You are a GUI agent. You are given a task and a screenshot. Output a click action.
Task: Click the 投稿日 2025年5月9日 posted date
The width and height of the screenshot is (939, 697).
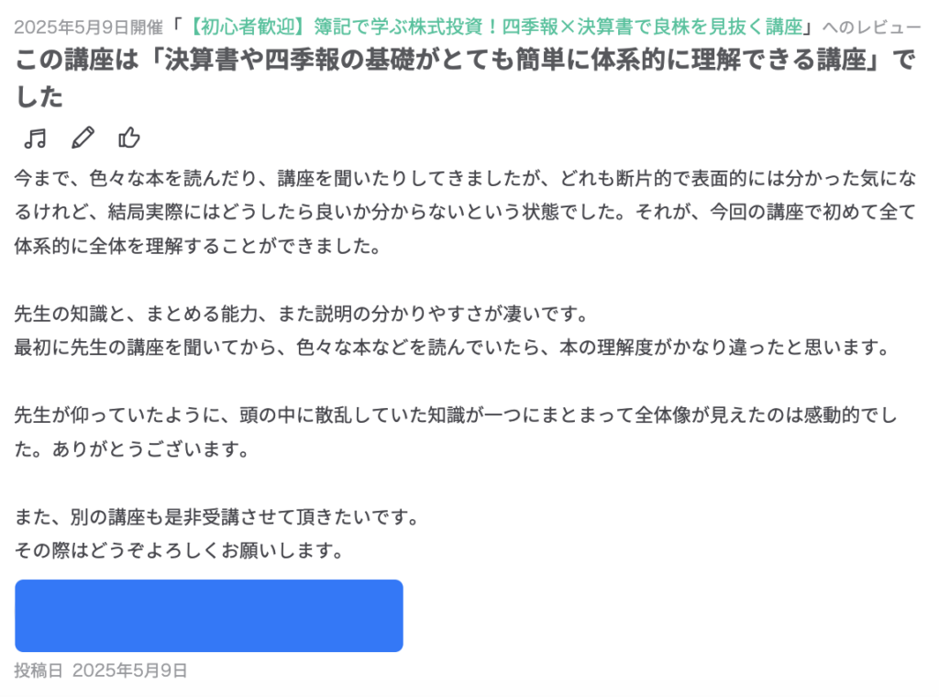(101, 670)
